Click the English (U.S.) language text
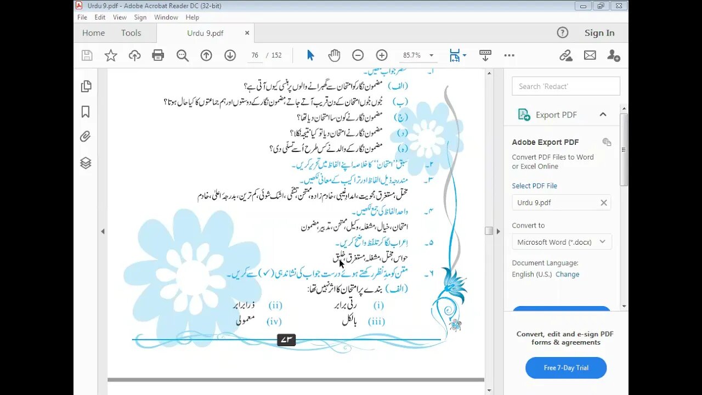This screenshot has height=395, width=702. [532, 274]
